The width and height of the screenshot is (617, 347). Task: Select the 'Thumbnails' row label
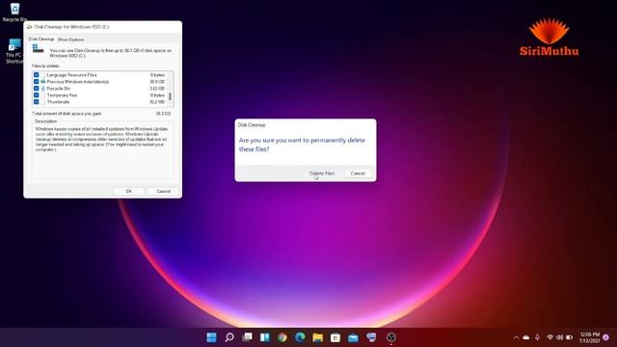point(58,102)
